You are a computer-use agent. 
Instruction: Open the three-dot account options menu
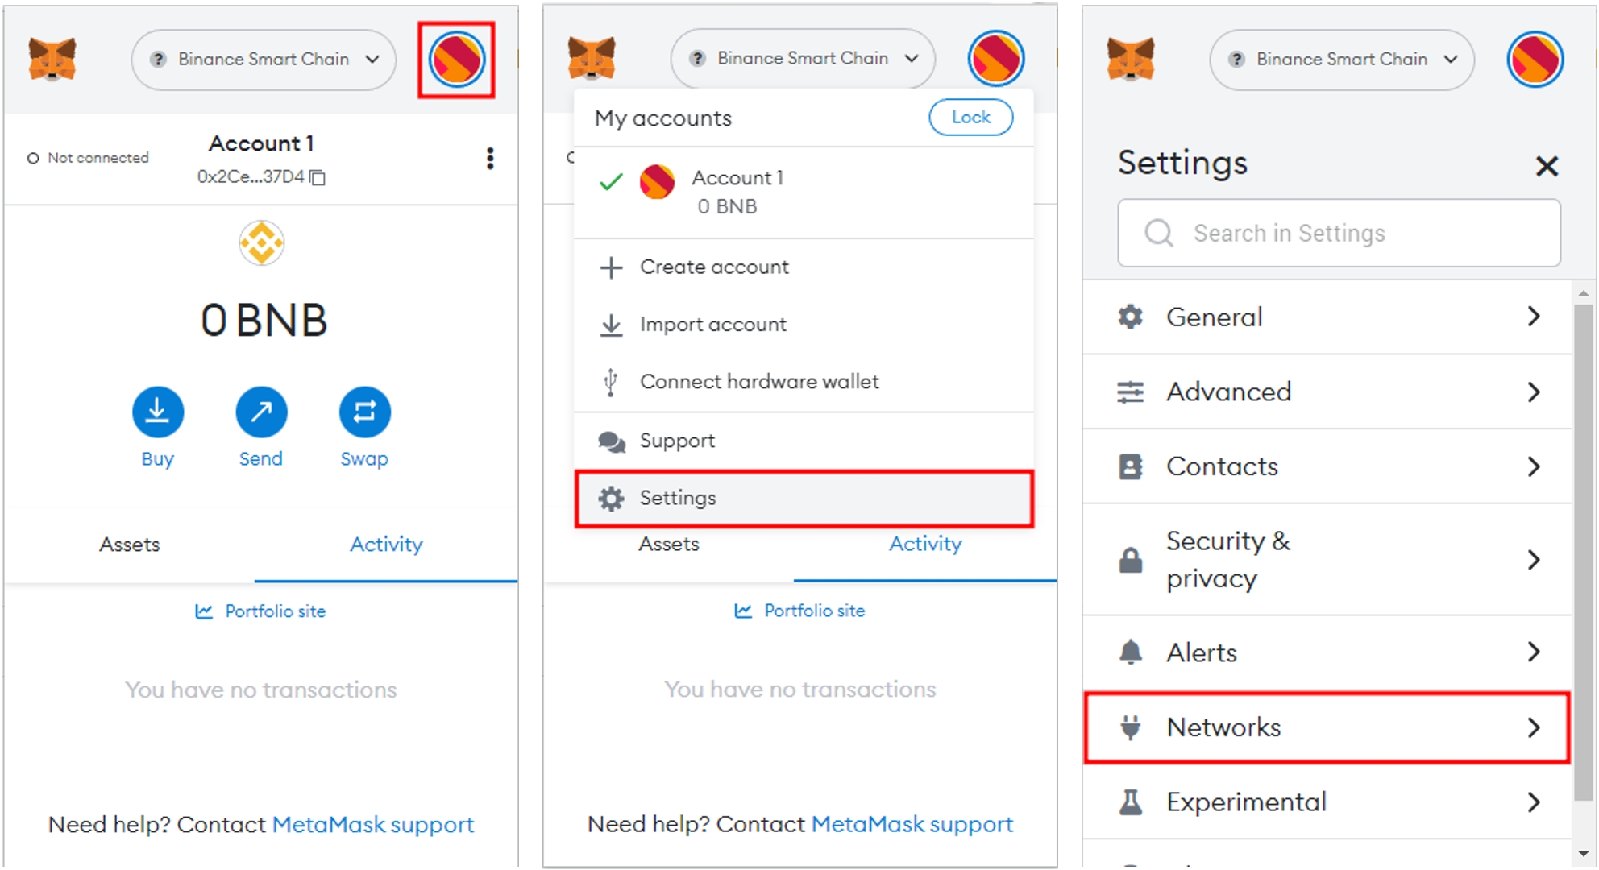pos(490,158)
